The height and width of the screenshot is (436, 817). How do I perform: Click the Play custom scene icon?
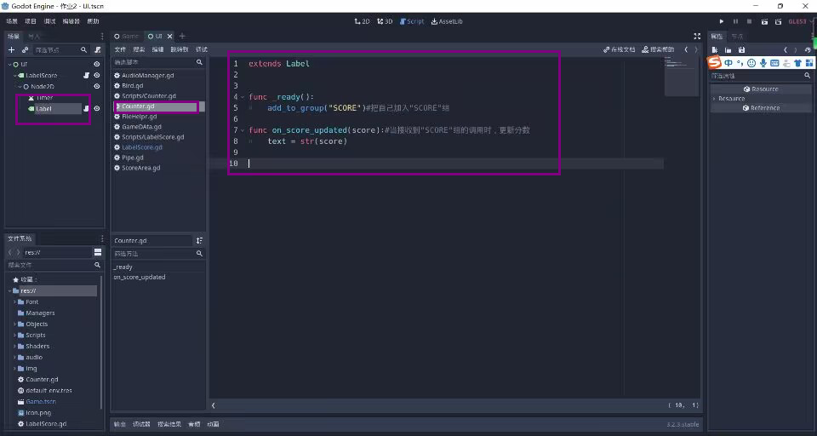(x=776, y=21)
